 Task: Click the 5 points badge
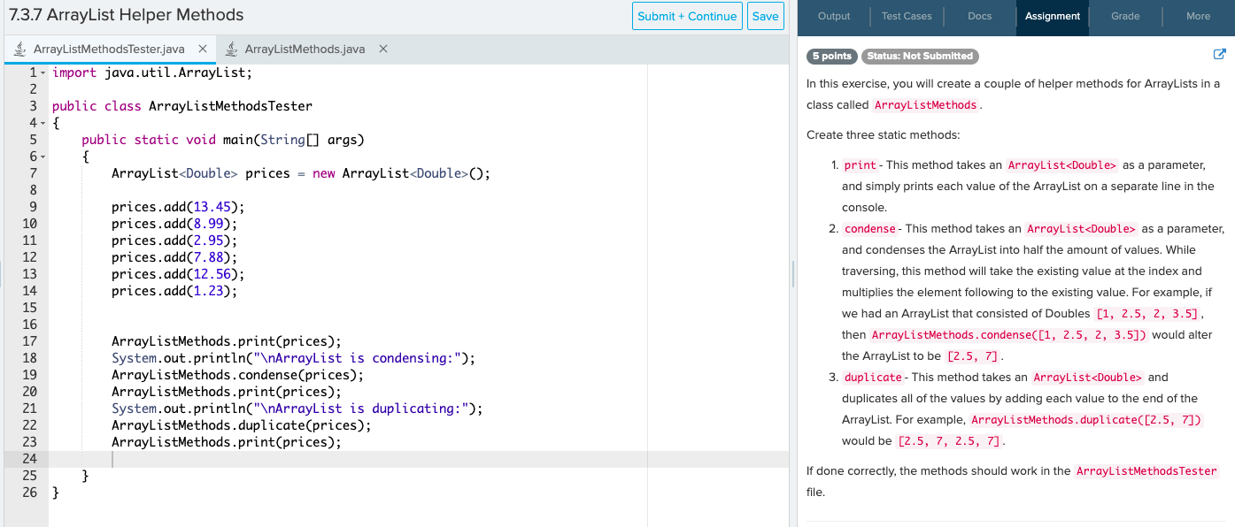click(830, 56)
